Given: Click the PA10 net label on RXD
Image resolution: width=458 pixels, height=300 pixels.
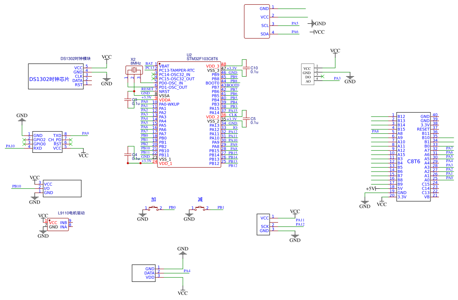Looking at the screenshot, I should (10, 146).
